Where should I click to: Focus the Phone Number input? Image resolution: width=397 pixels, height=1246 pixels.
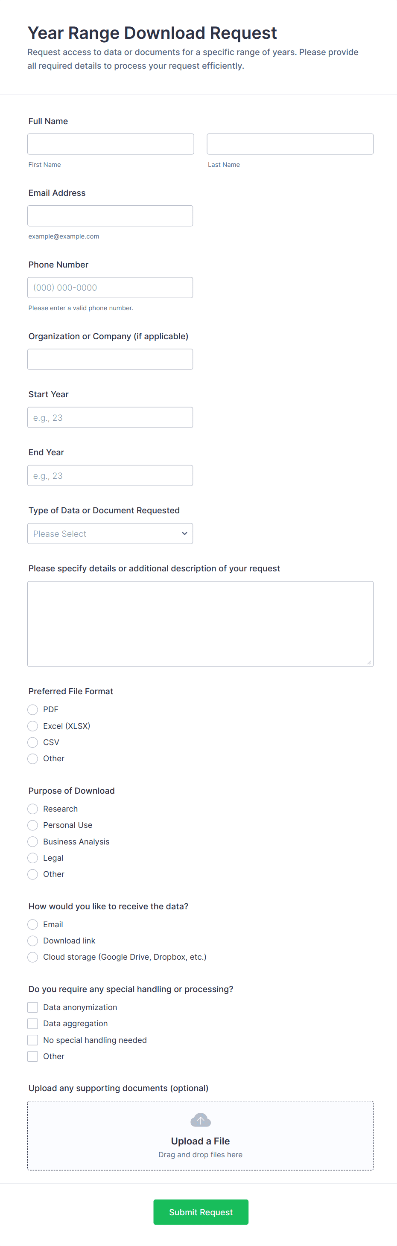(x=110, y=288)
